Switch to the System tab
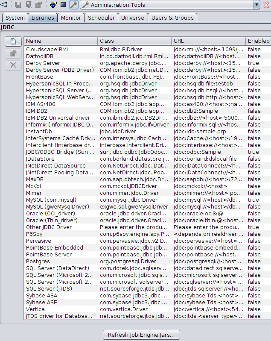Viewport: 271px width, 341px height. tap(15, 18)
